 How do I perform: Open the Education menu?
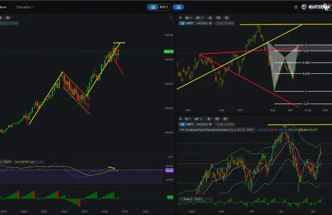(25, 7)
